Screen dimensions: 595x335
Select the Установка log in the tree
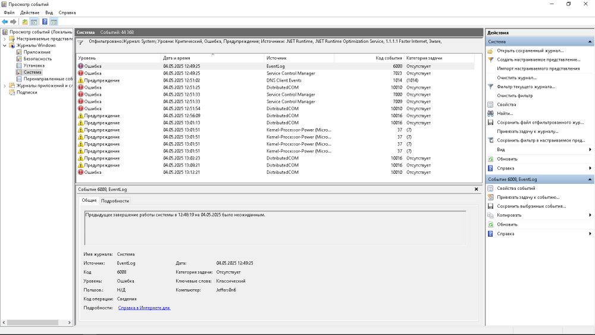pyautogui.click(x=34, y=65)
